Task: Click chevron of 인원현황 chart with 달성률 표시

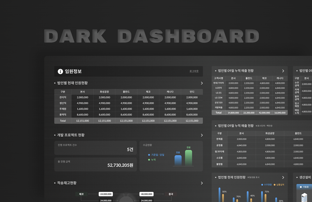Action: pos(283,177)
